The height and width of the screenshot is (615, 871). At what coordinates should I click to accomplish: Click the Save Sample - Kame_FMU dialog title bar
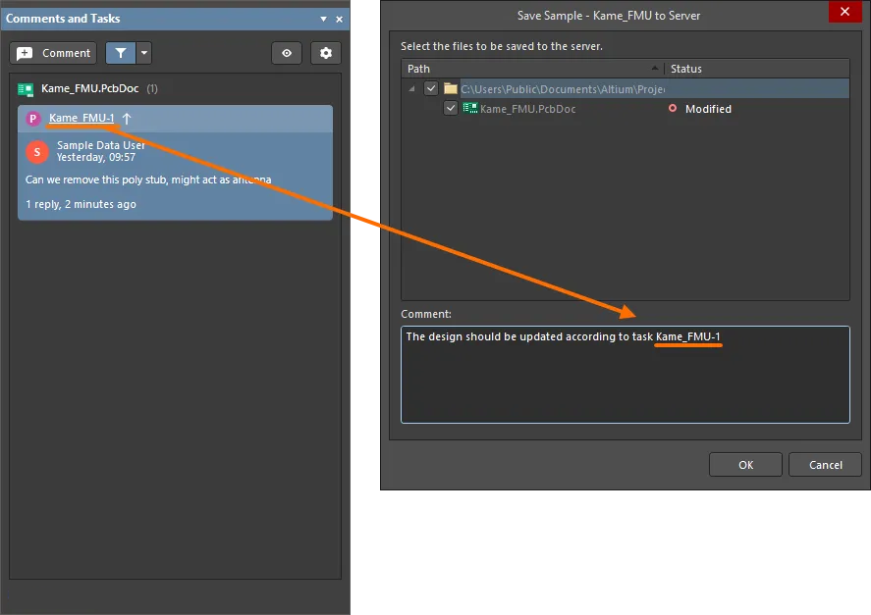(x=608, y=16)
